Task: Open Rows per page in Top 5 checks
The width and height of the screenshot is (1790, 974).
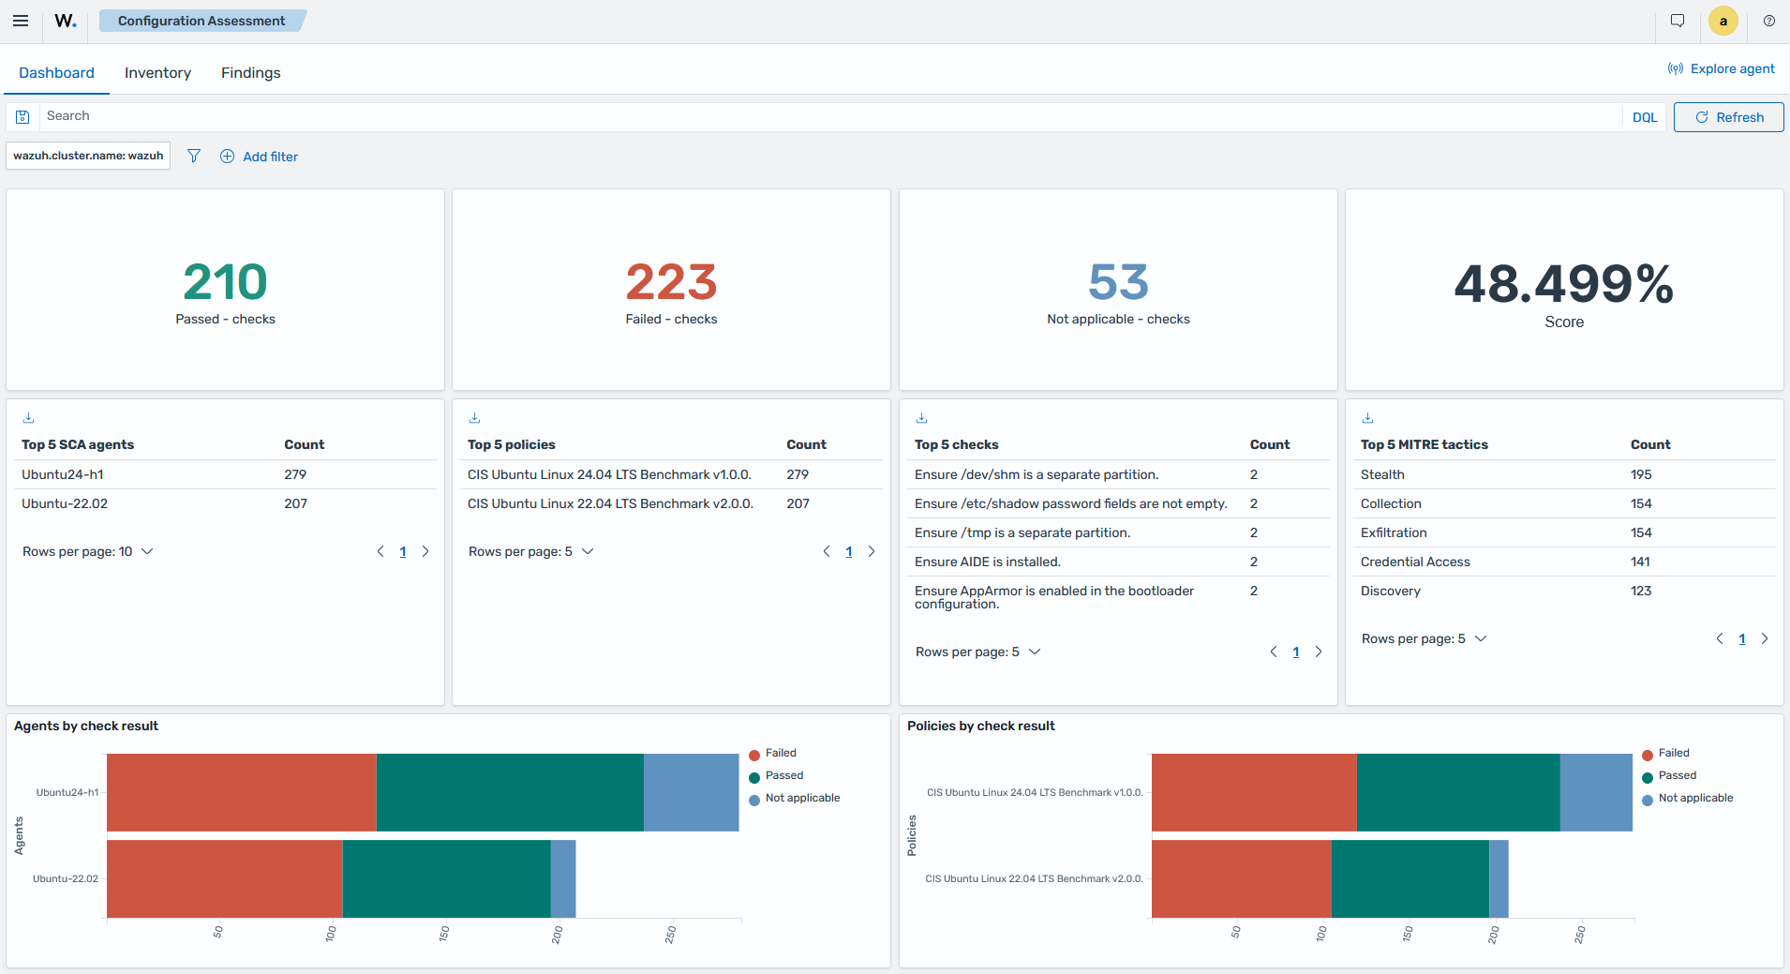Action: [x=978, y=652]
